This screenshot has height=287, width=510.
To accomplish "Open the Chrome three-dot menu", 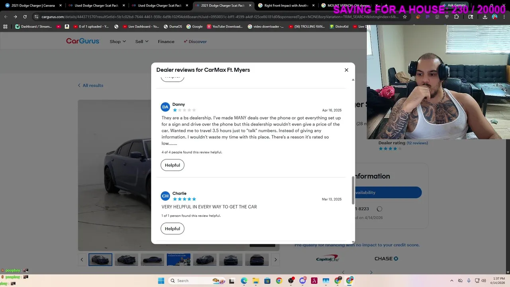I will pos(504,17).
